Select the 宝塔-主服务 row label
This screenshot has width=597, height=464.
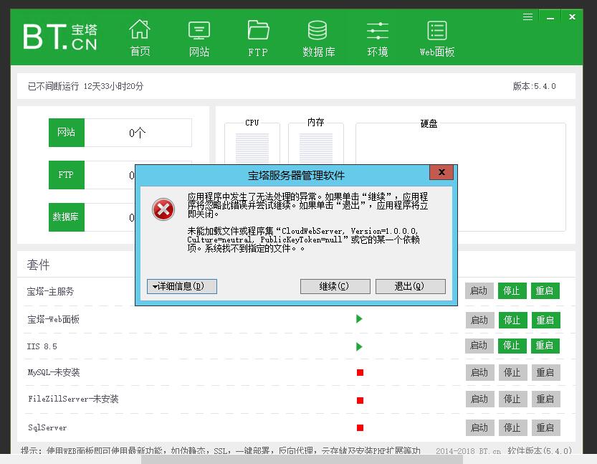(x=50, y=291)
